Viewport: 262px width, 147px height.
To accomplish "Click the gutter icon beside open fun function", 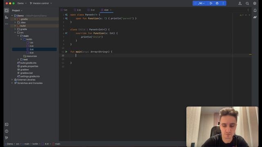I will pyautogui.click(x=66, y=18).
